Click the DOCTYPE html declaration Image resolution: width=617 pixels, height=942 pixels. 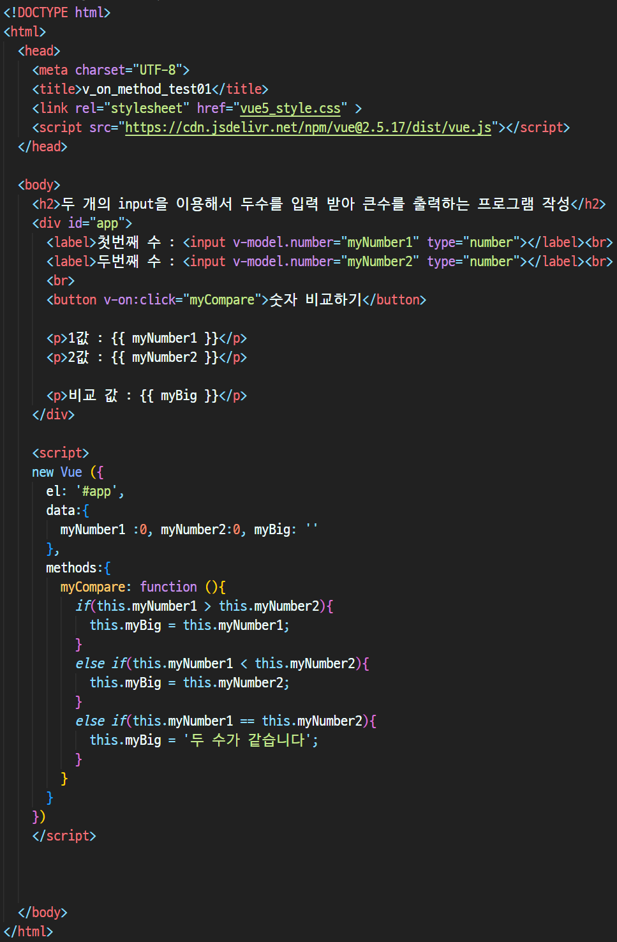(x=57, y=13)
